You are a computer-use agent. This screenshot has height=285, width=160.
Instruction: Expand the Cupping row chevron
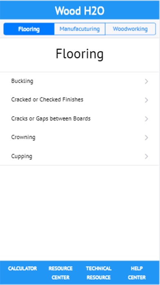pos(147,156)
